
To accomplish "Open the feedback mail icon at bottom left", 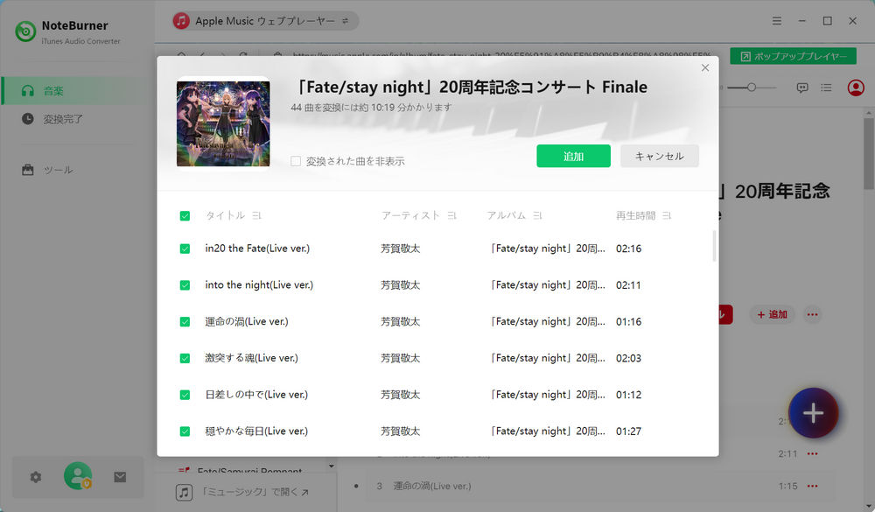I will click(x=120, y=477).
